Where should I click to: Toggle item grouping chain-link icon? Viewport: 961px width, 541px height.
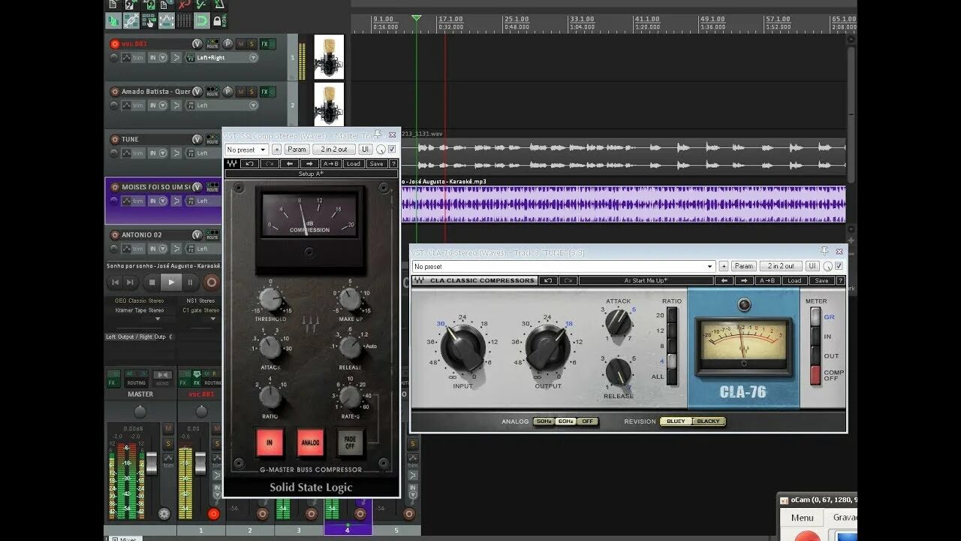pos(131,20)
